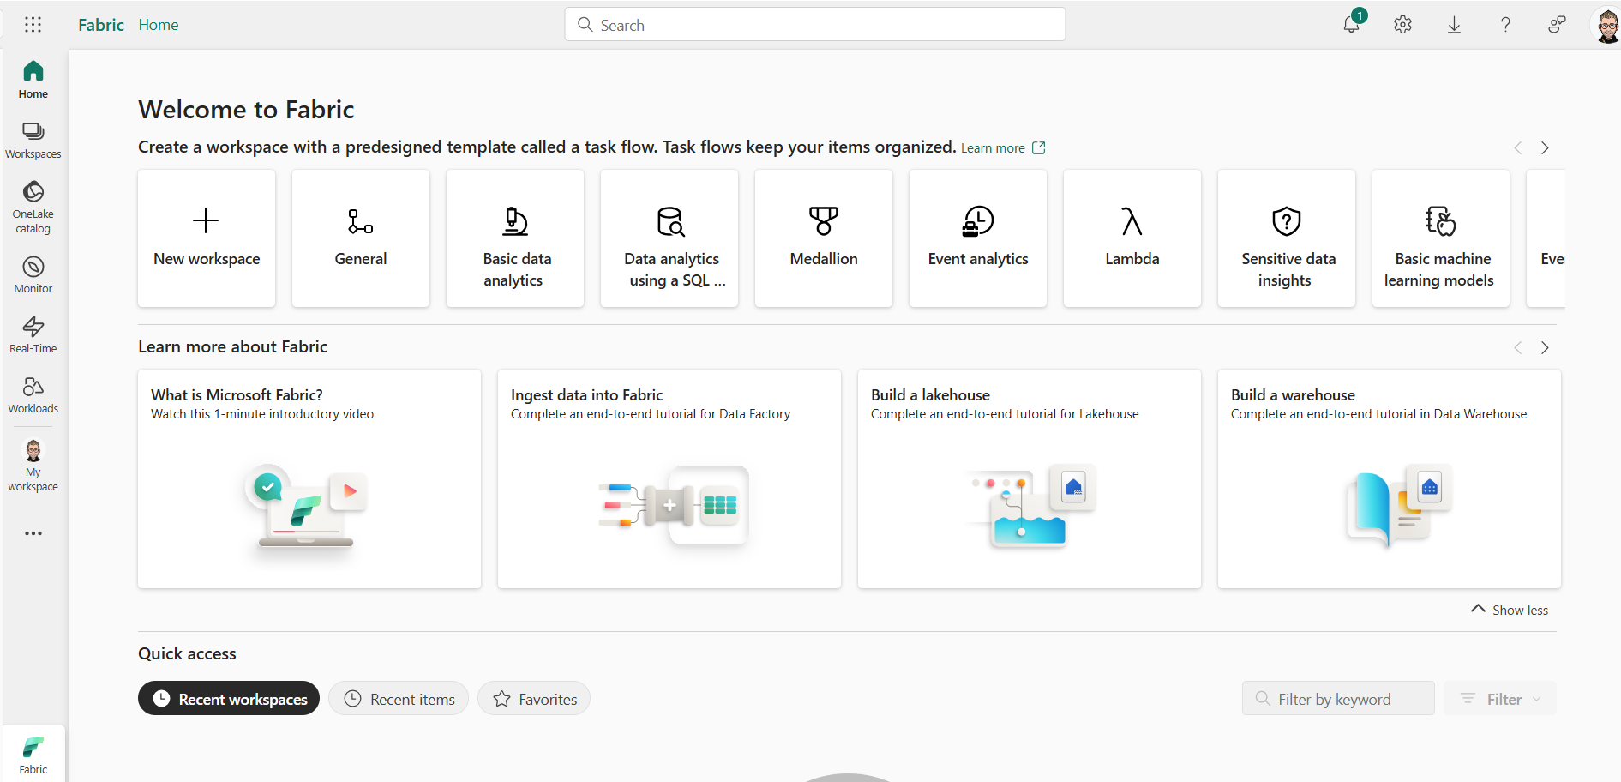Screen dimensions: 1621x782
Task: Open Build a lakehouse tutorial card
Action: (x=1030, y=478)
